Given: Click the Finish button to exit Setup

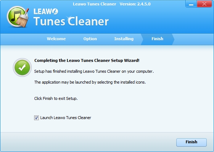Looking at the screenshot, I should pos(192,142).
